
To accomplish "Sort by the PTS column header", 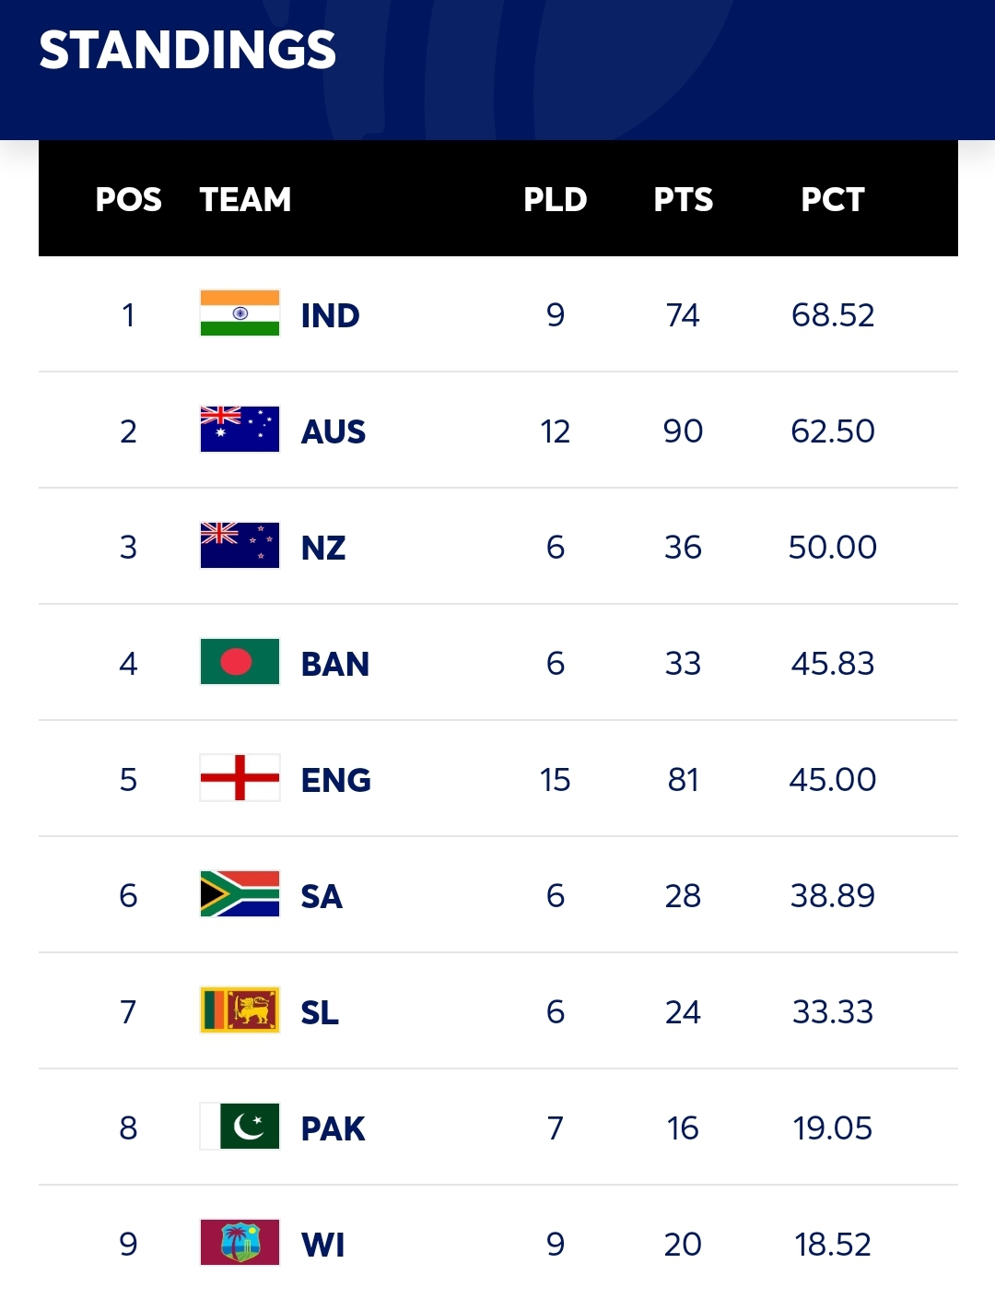I will click(x=684, y=199).
